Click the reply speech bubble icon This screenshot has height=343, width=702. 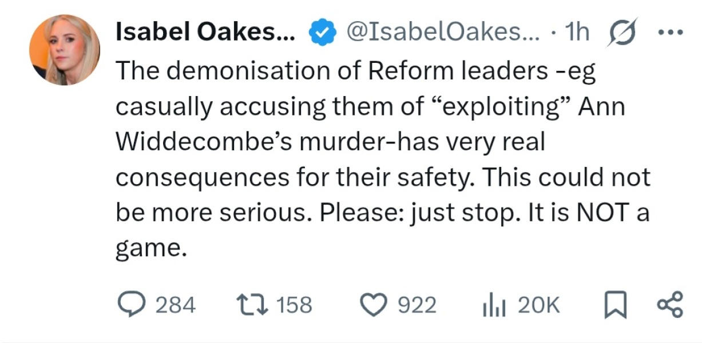coord(132,304)
